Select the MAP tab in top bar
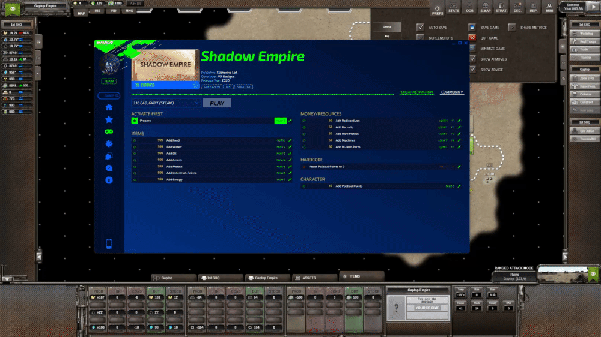 pos(81,13)
